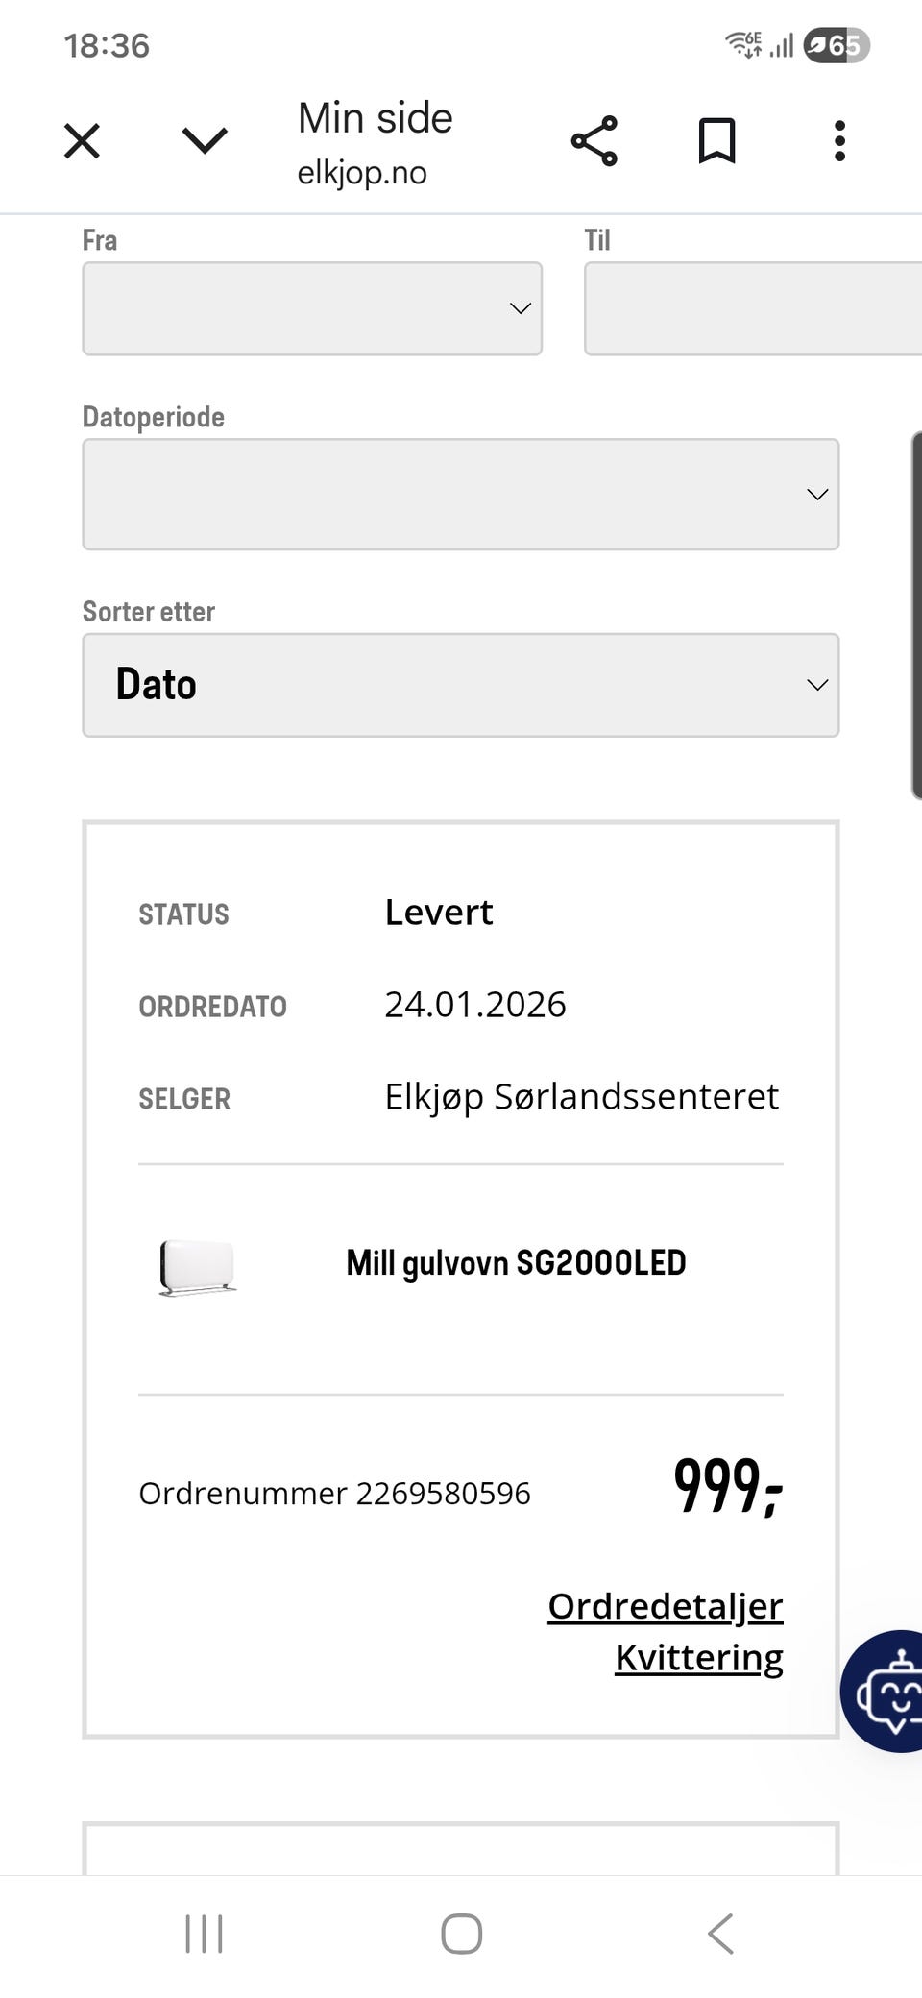Select the Mill gulvovn SG2000LED product title

coord(516,1263)
